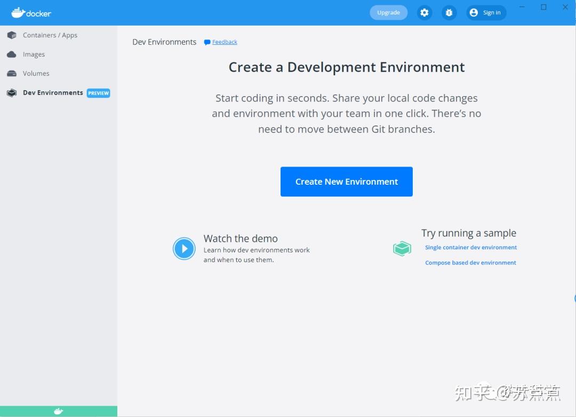The height and width of the screenshot is (417, 576).
Task: Select the Dev Environments stack icon
Action: click(12, 92)
